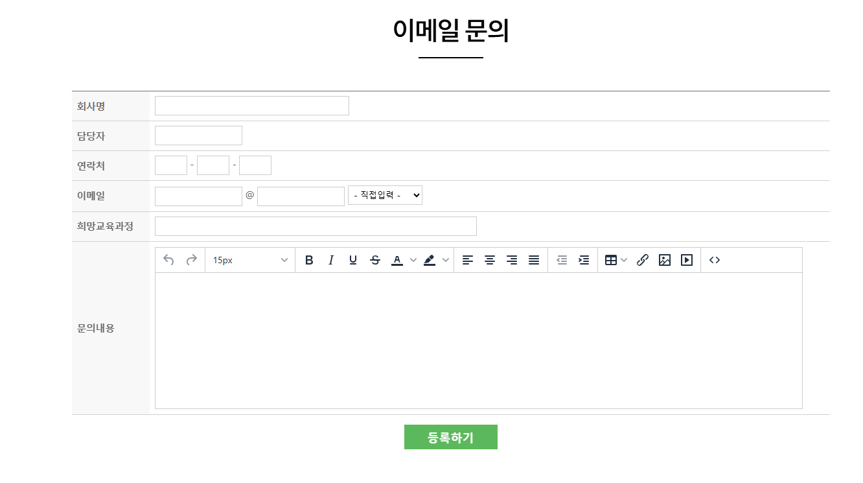Apply underline formatting

pyautogui.click(x=353, y=260)
